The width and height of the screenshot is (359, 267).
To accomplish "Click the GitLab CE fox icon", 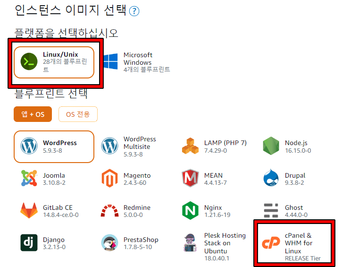I will [x=29, y=210].
